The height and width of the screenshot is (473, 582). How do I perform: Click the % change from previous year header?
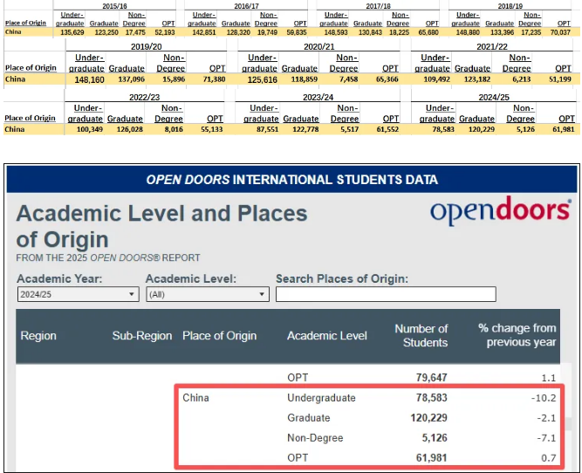pos(517,335)
